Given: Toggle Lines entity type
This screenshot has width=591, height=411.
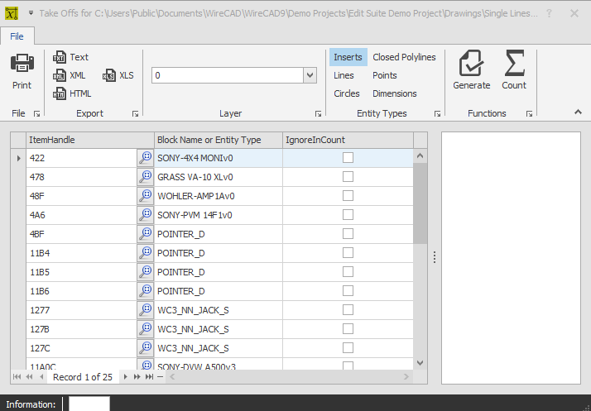Looking at the screenshot, I should 344,75.
